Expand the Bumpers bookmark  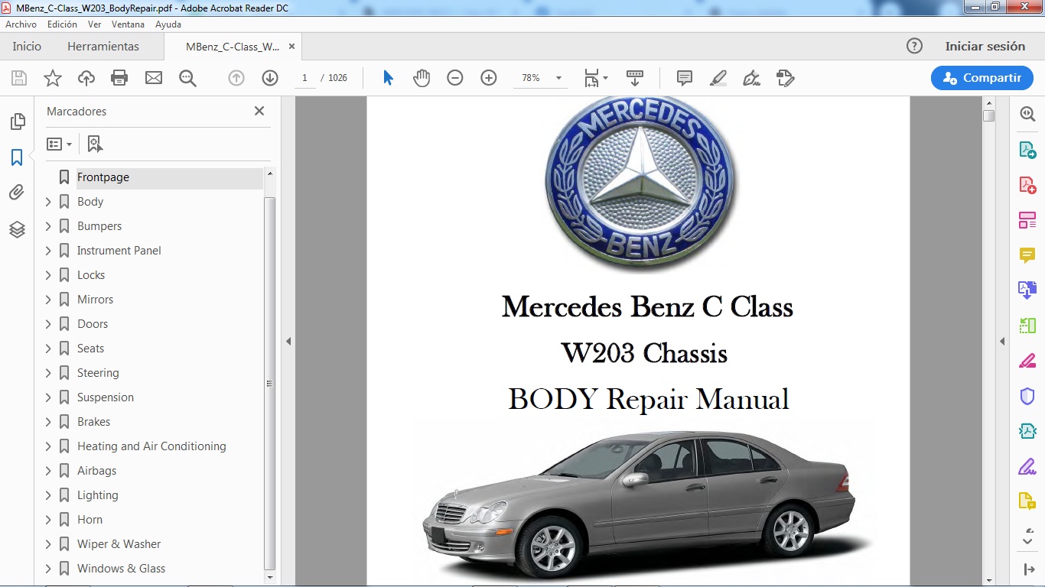click(x=48, y=225)
